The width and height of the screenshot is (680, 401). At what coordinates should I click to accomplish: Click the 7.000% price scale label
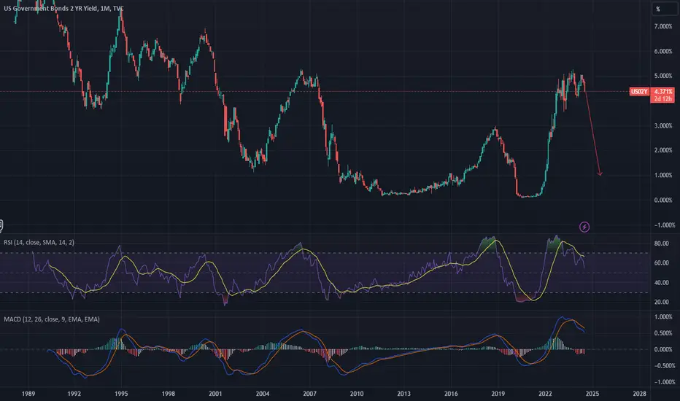pyautogui.click(x=662, y=26)
